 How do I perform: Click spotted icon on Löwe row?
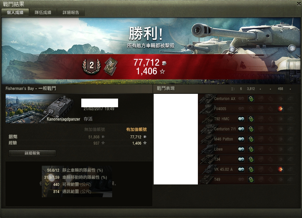point(241,149)
